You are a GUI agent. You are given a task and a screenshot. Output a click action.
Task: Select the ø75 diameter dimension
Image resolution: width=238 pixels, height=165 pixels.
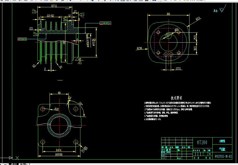(94, 42)
